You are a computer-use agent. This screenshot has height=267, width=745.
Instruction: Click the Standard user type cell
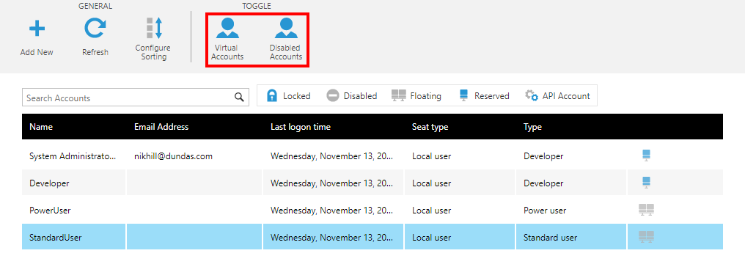[x=570, y=237]
